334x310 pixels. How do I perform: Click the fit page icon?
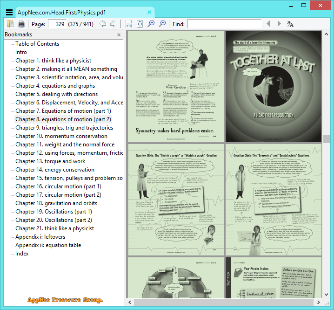coord(140,24)
